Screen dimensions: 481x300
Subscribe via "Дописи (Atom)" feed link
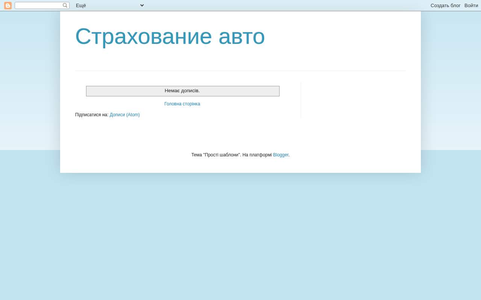[125, 115]
